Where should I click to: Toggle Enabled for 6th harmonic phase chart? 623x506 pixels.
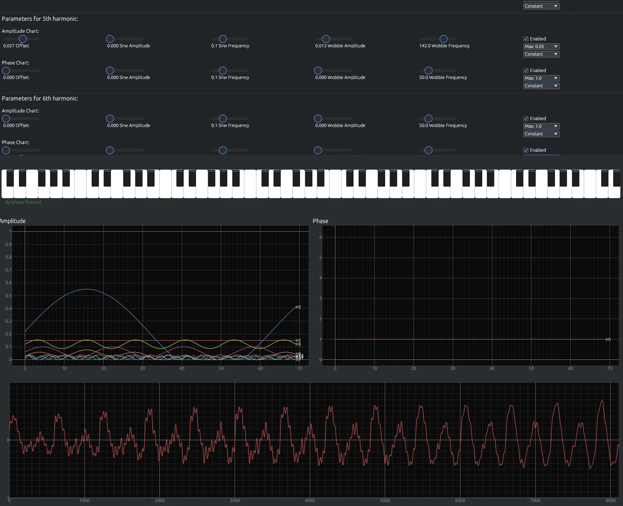[x=526, y=150]
